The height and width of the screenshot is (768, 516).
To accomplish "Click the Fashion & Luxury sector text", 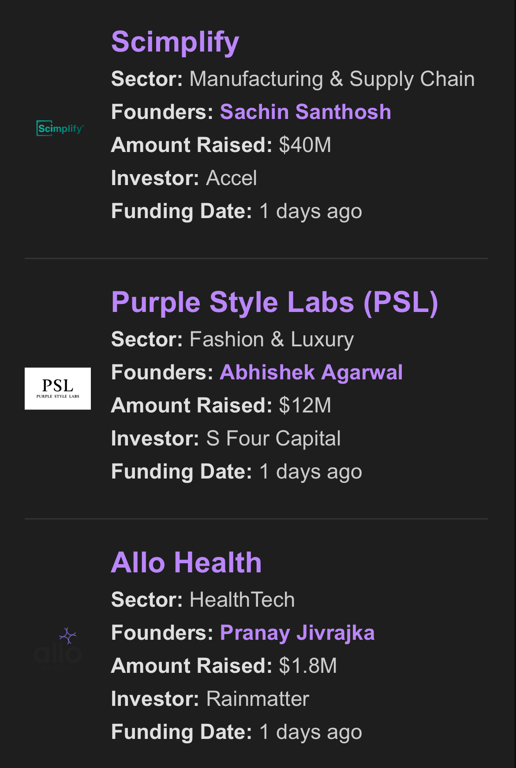I will point(271,340).
